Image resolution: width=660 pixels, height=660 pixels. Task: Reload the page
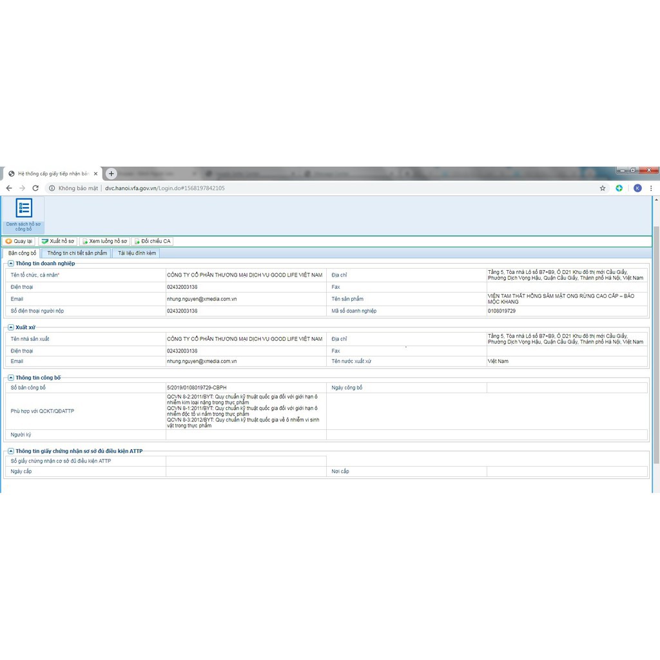[x=36, y=188]
